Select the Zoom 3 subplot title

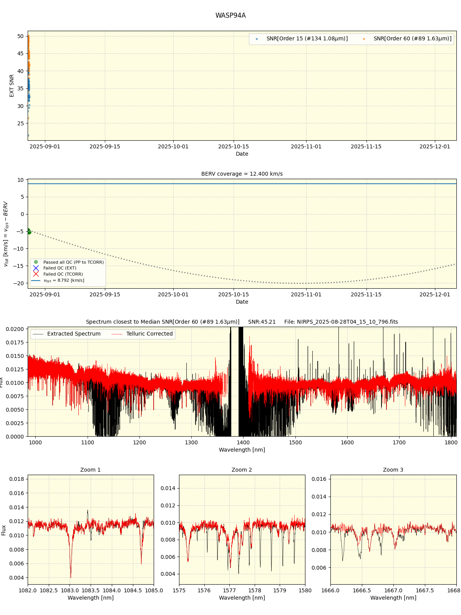[x=393, y=470]
